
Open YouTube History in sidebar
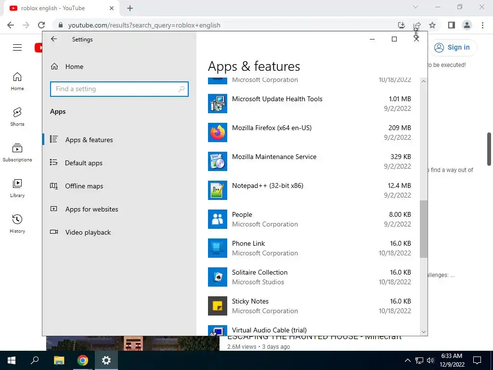pos(17,224)
